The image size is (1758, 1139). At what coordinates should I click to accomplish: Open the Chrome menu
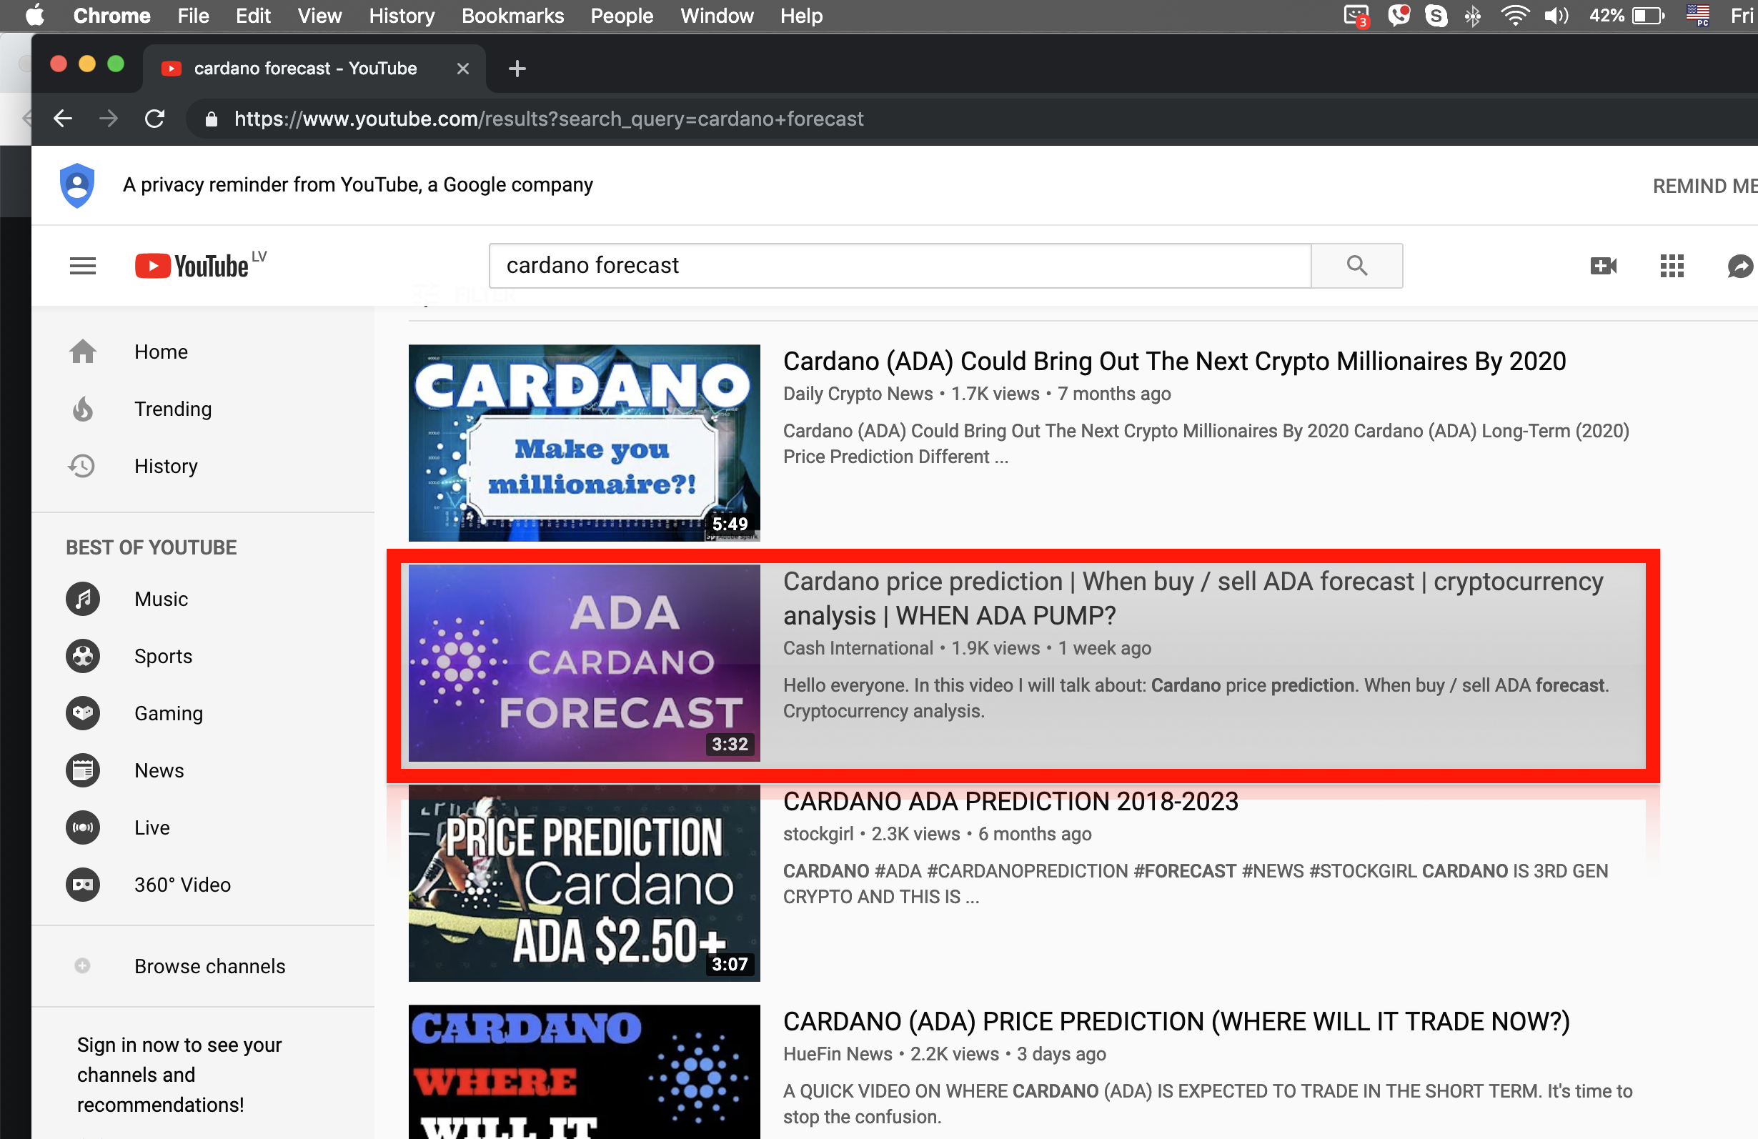click(111, 16)
